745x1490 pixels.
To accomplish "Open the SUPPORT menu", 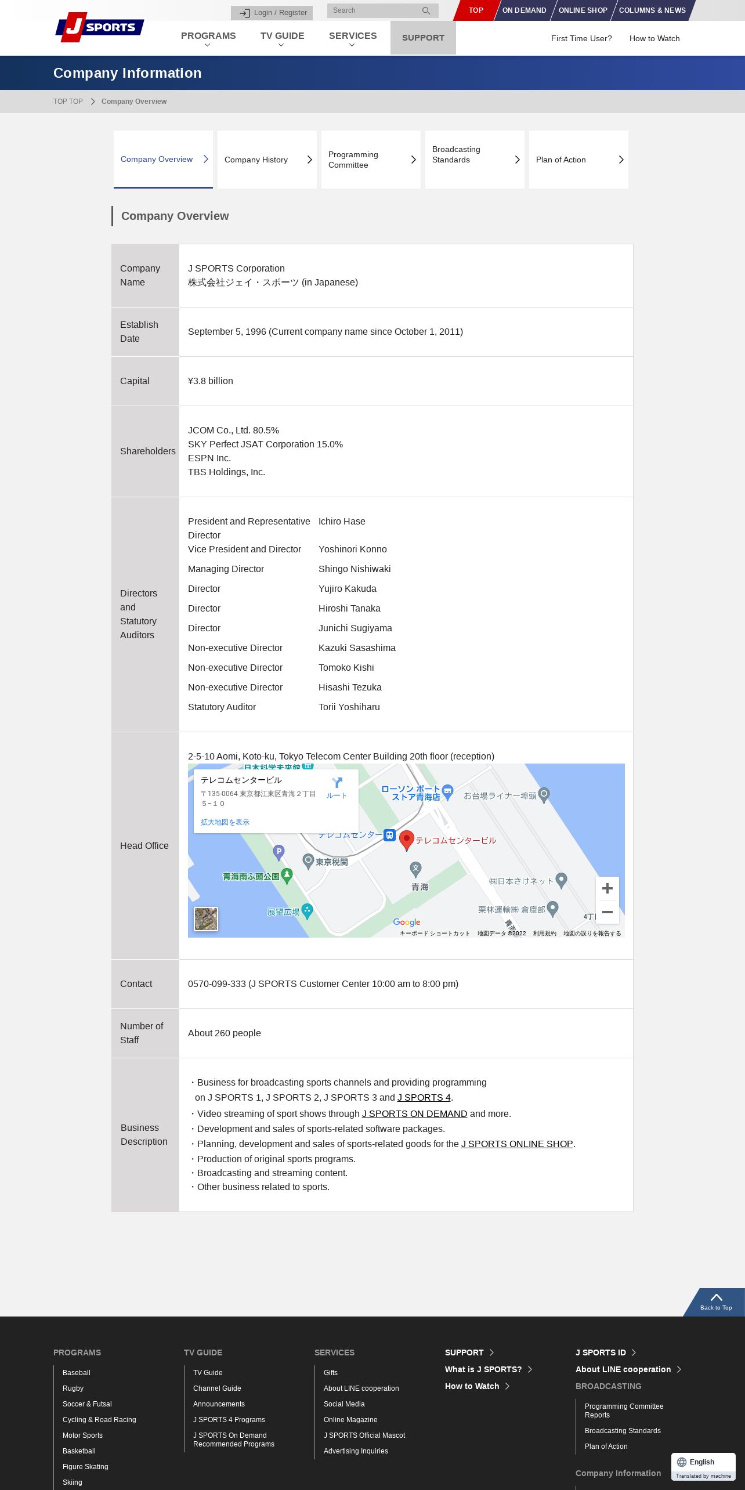I will [x=423, y=38].
